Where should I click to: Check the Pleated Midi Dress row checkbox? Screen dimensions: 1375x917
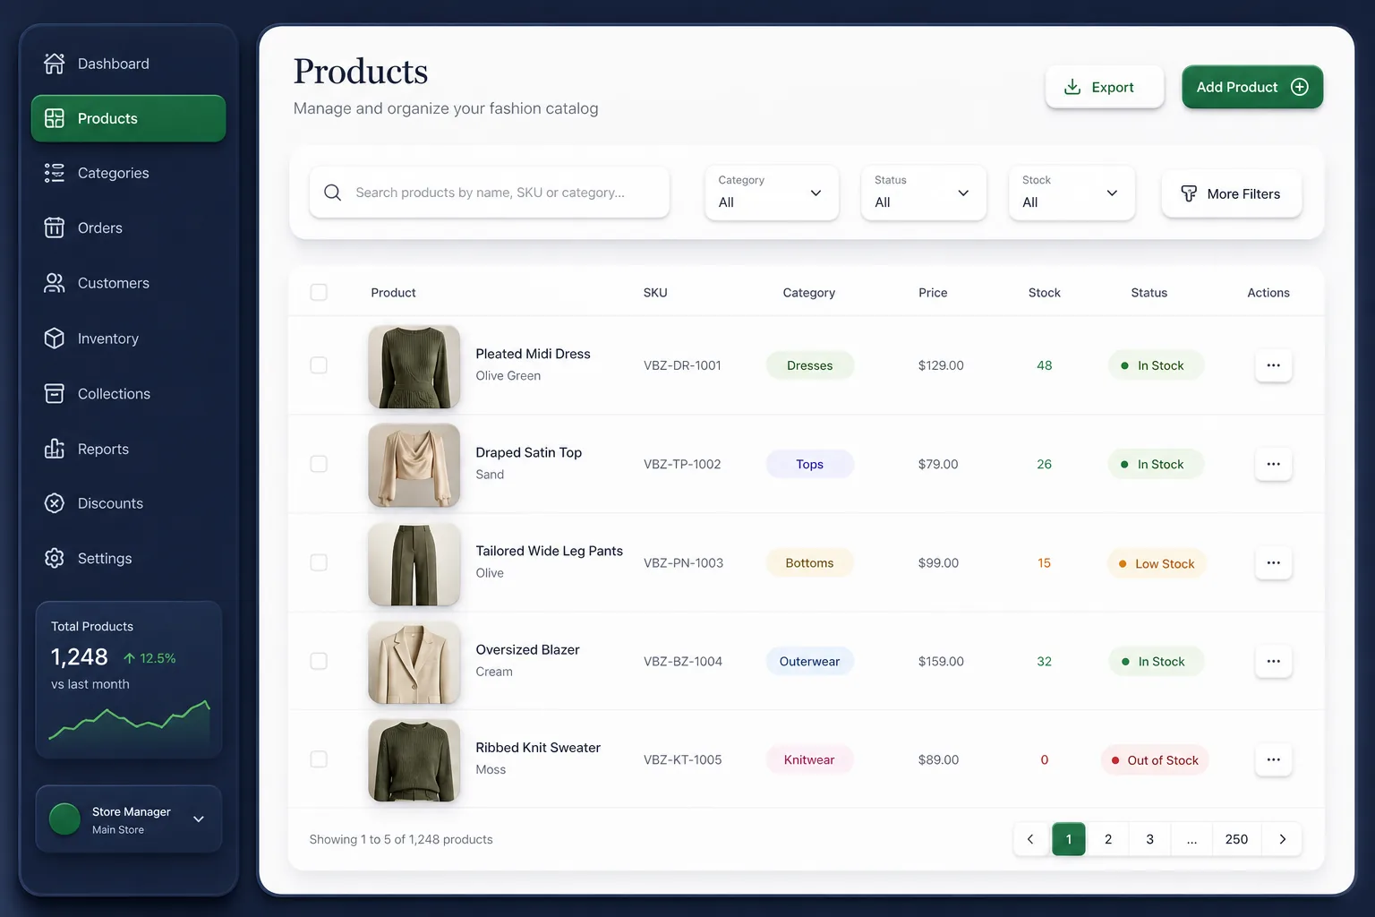click(319, 365)
